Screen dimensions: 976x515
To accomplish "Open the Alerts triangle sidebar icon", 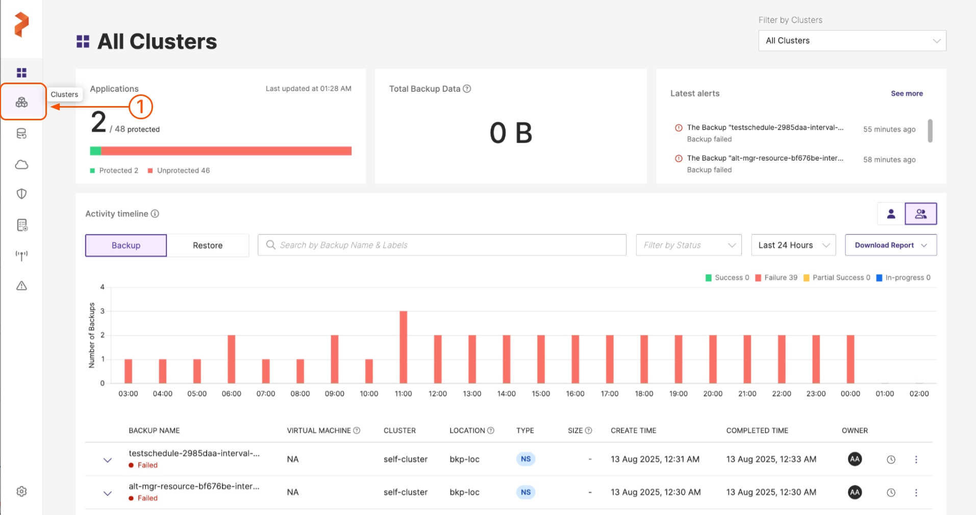I will click(21, 286).
